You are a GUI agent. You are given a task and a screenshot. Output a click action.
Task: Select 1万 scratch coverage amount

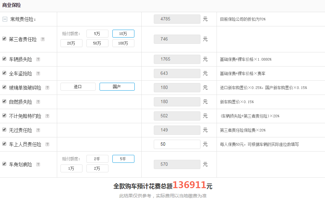[x=71, y=168]
